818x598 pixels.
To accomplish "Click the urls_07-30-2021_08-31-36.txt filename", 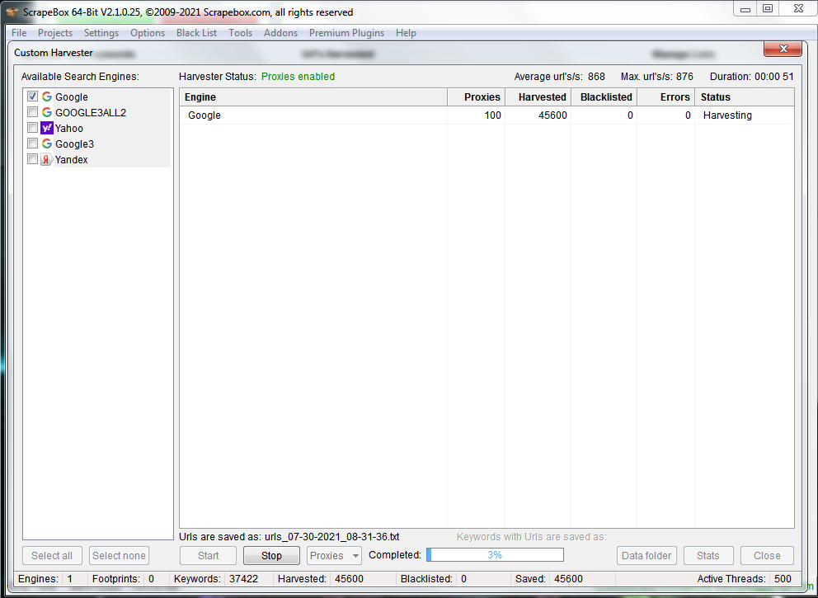I will pos(331,537).
